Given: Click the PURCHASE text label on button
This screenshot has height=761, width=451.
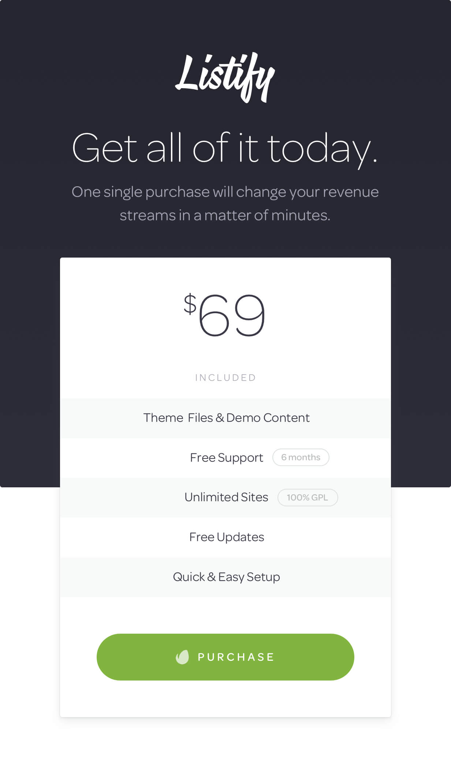Looking at the screenshot, I should click(236, 657).
